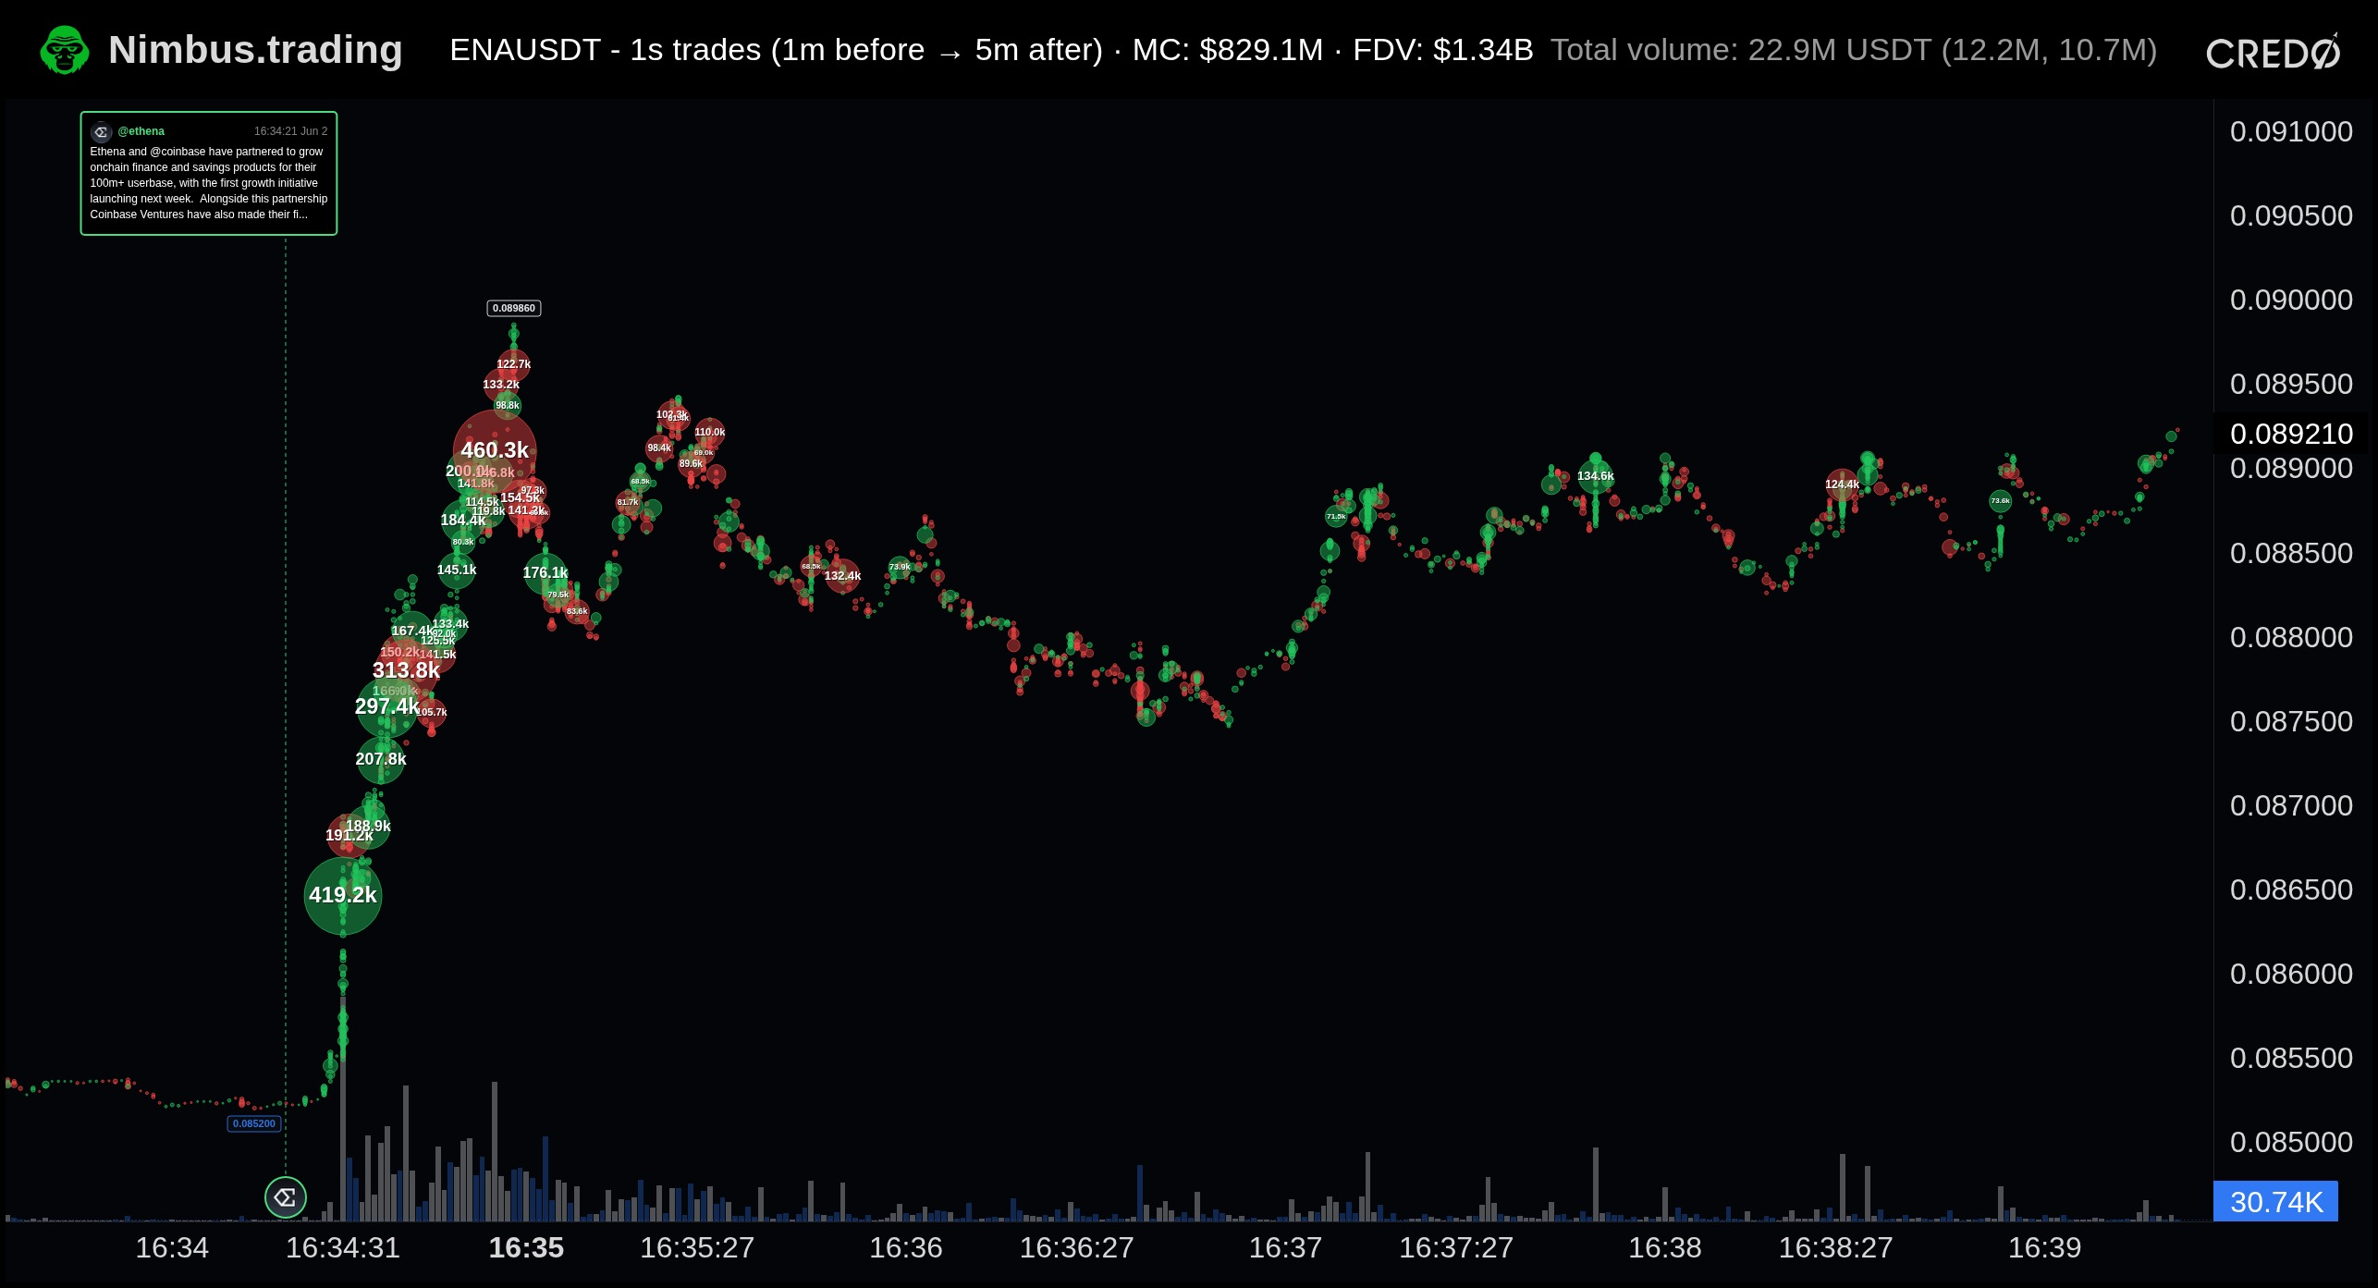Click the Ethena avatar in the tweet card

[x=101, y=131]
